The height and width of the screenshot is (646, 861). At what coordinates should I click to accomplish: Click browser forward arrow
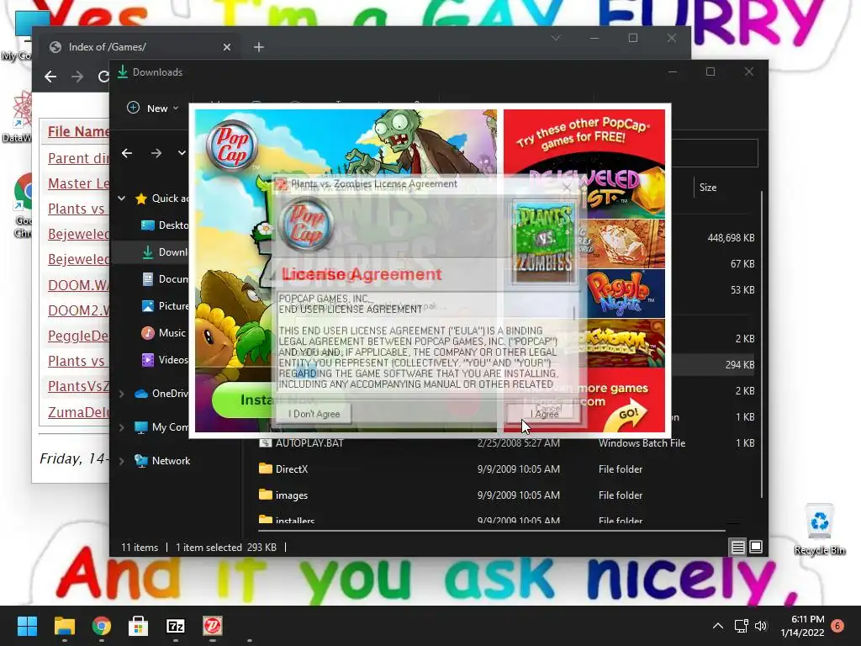(x=77, y=77)
